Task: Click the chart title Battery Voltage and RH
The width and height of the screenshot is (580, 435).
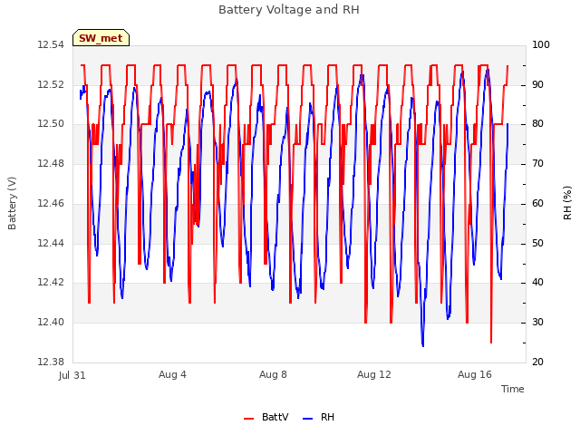Action: pyautogui.click(x=289, y=10)
